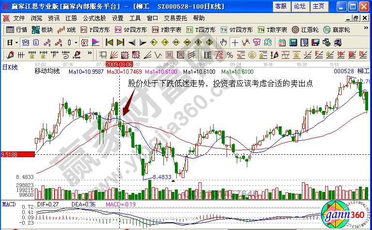Open the 交易委托 menu
This screenshot has width=372, height=230.
[x=175, y=18]
